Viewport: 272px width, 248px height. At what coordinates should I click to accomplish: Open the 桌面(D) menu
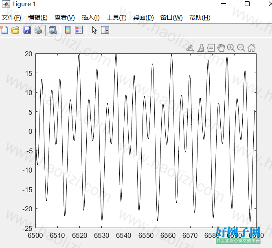143,18
